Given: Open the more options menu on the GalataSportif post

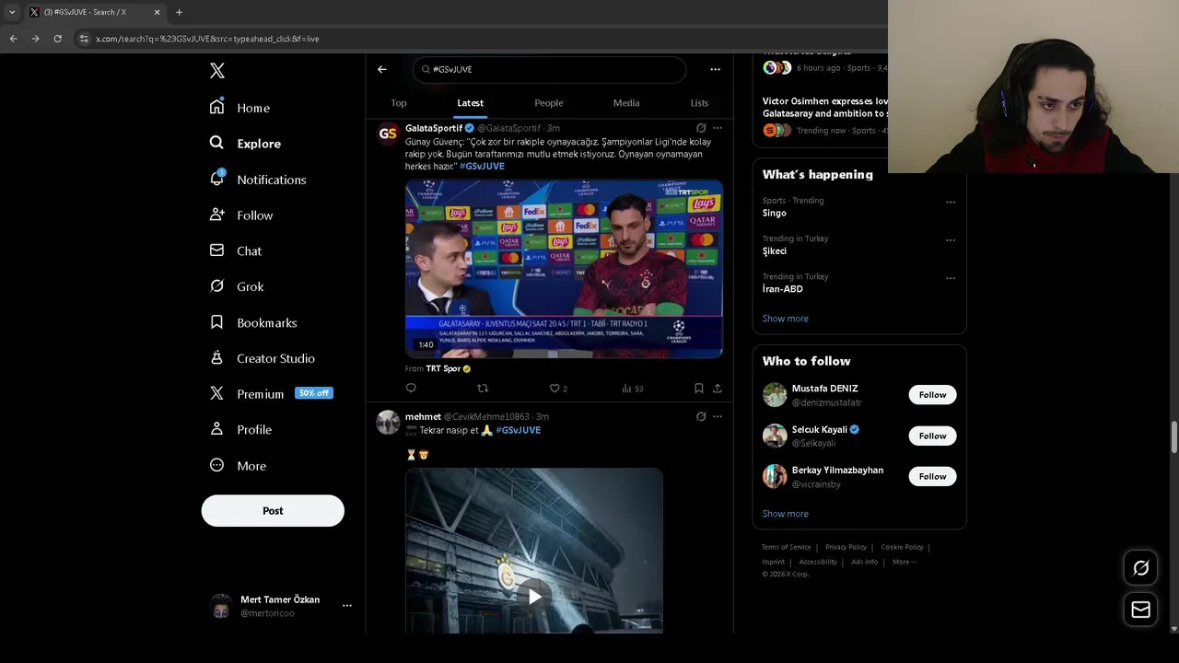Looking at the screenshot, I should [718, 128].
